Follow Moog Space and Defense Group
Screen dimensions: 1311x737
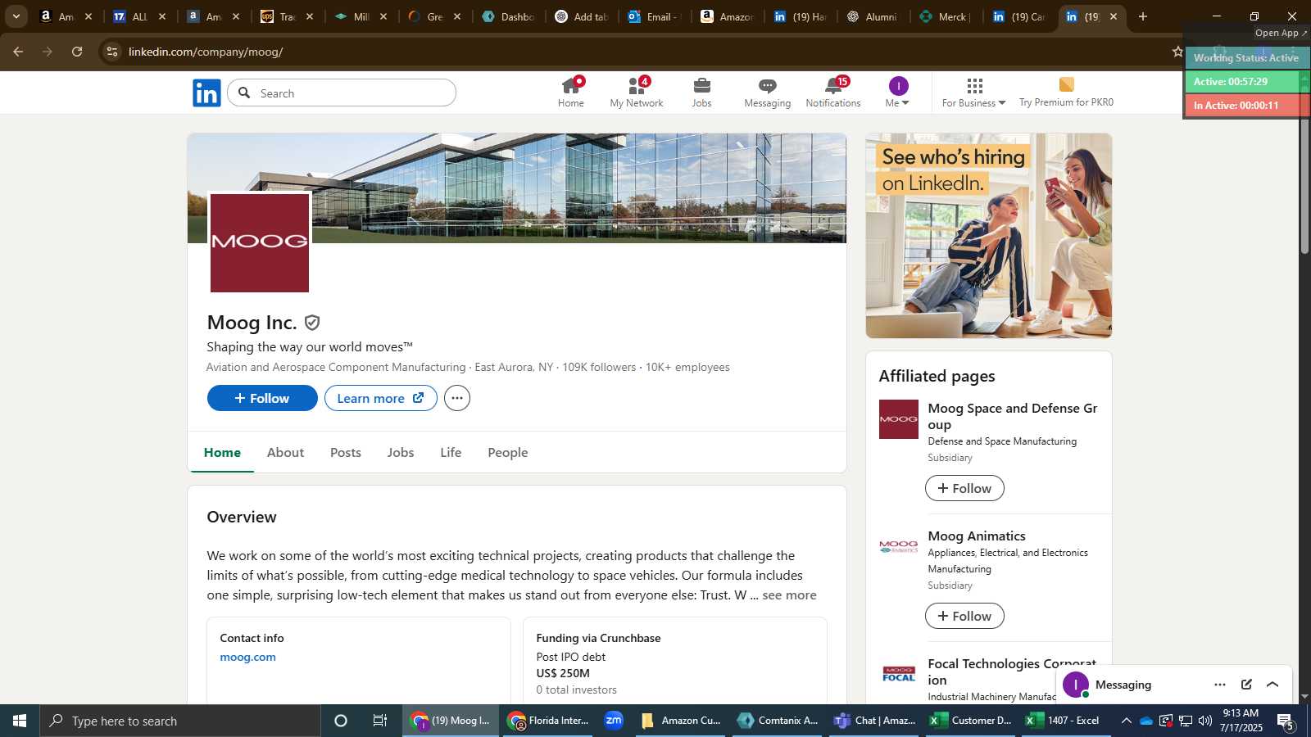point(964,488)
